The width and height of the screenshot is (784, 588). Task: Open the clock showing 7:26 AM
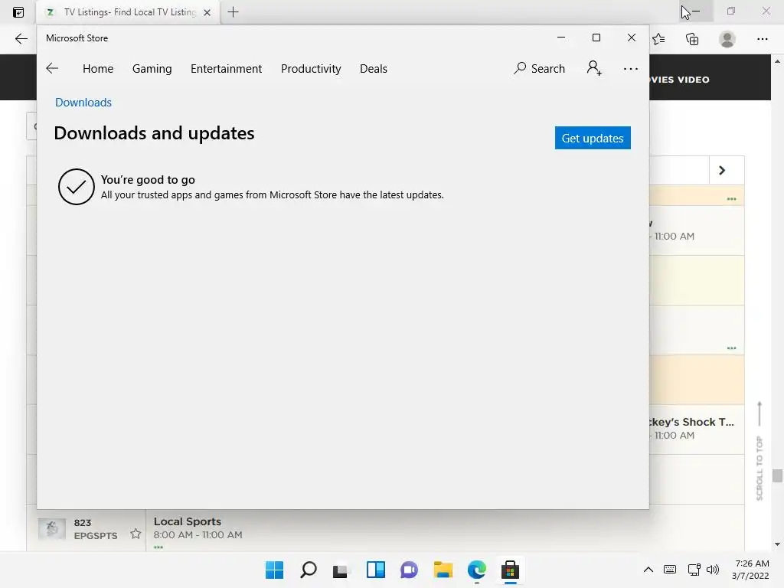750,570
